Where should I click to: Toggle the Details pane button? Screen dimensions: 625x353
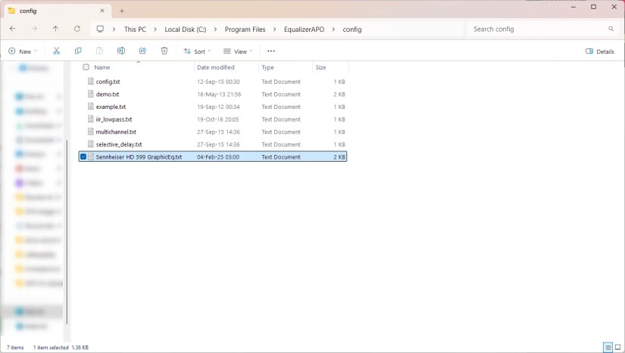[599, 51]
